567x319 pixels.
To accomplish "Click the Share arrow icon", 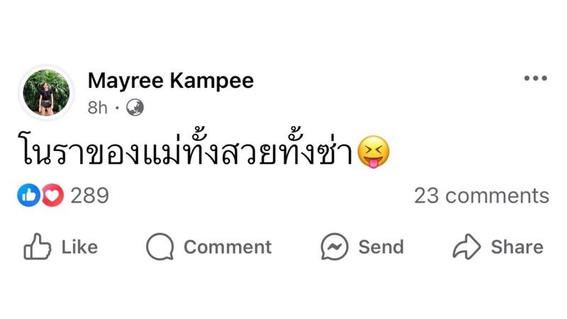I will click(466, 247).
